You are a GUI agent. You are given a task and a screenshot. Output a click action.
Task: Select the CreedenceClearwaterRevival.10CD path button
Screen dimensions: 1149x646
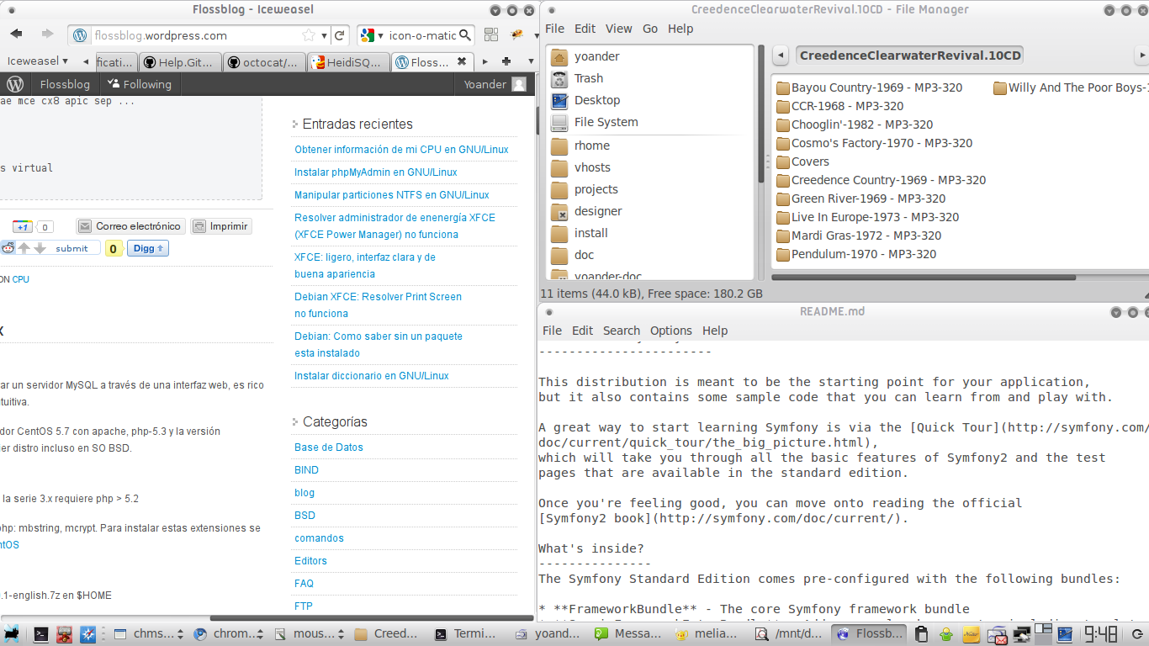pyautogui.click(x=910, y=56)
